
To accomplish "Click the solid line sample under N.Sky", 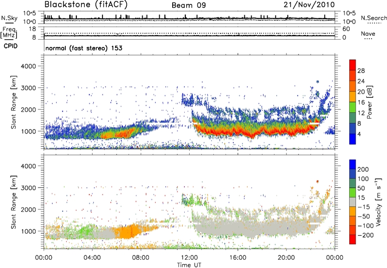I will 9,23.
